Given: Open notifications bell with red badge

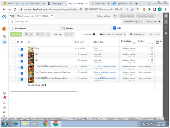Looking at the screenshot, I should click(4, 98).
